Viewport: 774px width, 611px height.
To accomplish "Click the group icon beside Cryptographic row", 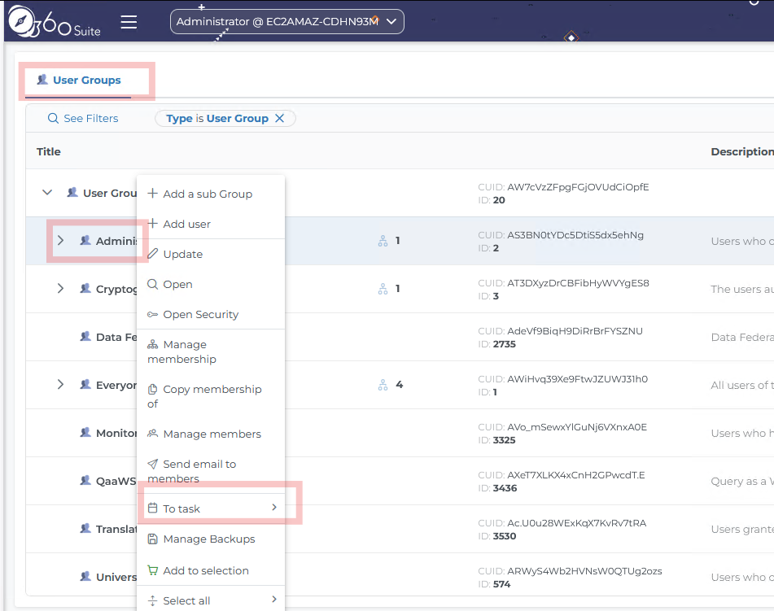I will tap(85, 288).
